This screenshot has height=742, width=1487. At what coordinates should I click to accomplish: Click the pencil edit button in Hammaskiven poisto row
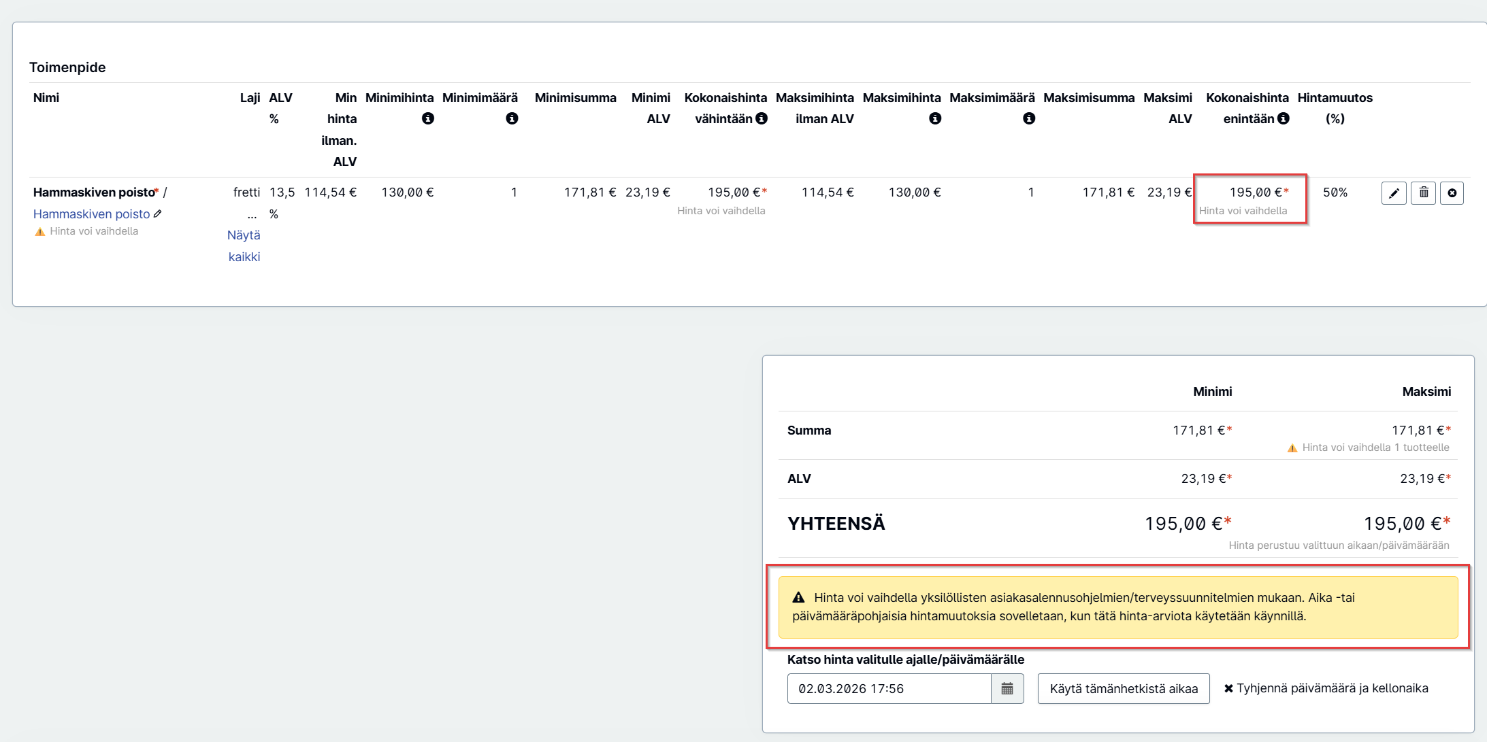click(1394, 193)
